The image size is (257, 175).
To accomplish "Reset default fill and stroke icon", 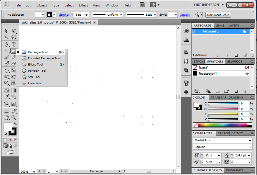I will pyautogui.click(x=6, y=134).
